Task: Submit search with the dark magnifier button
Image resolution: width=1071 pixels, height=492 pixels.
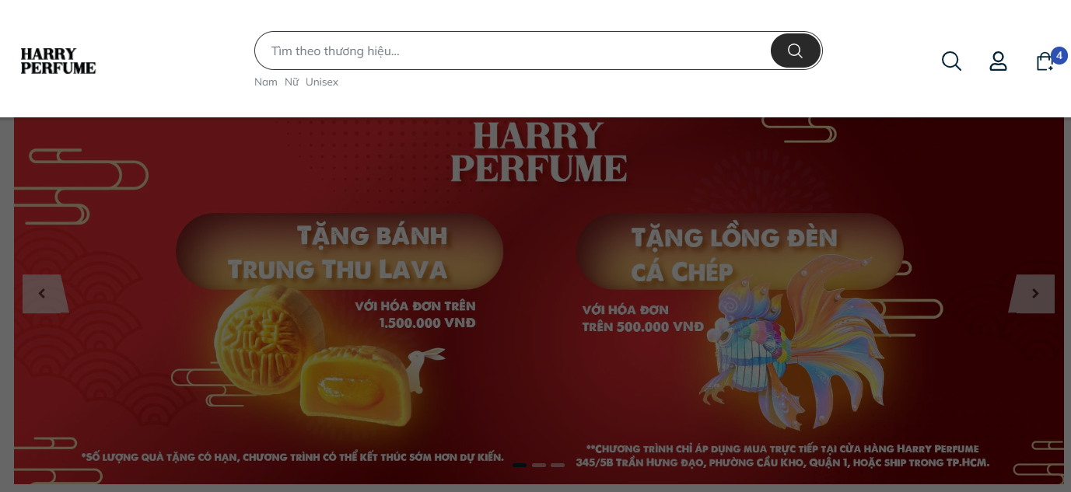Action: point(795,51)
